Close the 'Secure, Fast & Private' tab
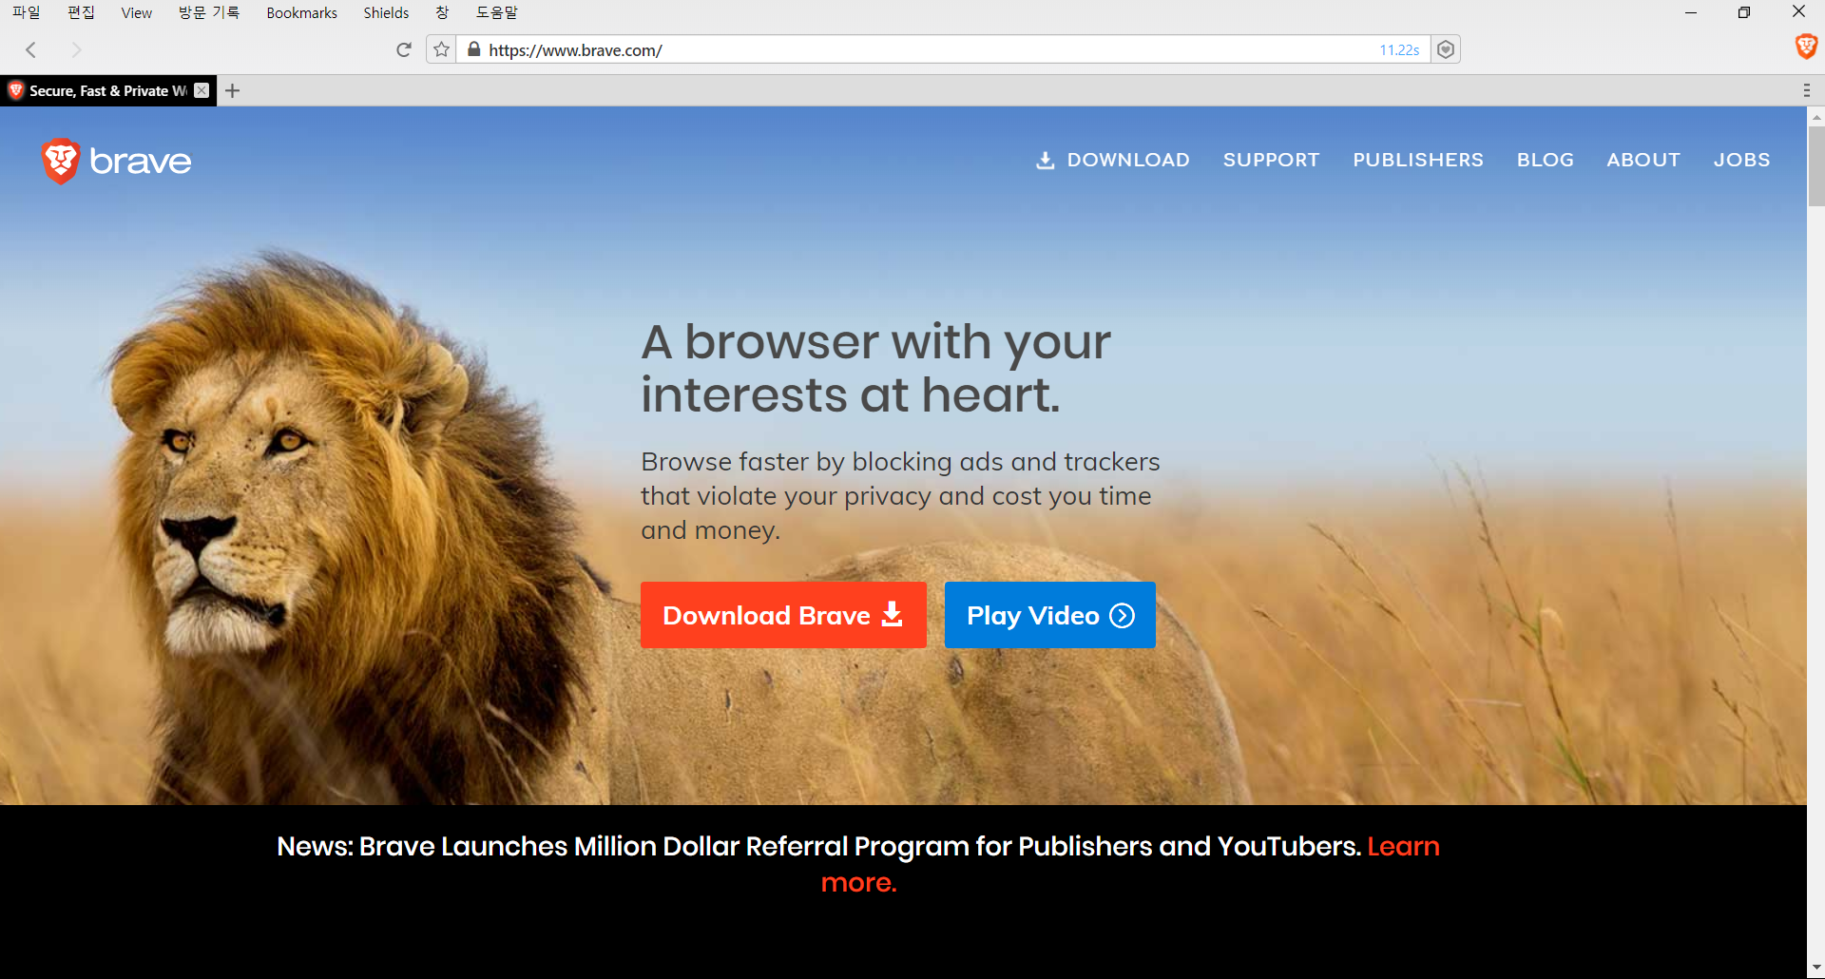Viewport: 1825px width, 979px height. [x=202, y=90]
